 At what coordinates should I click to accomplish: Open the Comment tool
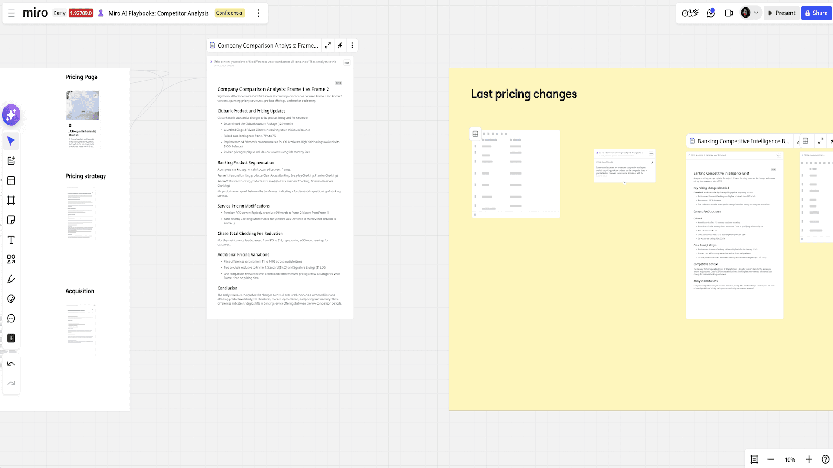(11, 318)
